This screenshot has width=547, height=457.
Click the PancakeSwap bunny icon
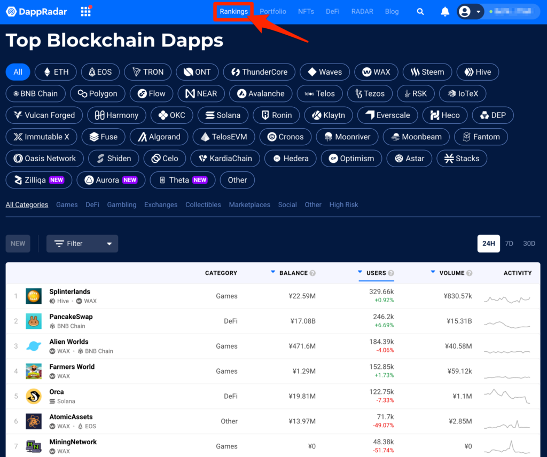coord(34,321)
